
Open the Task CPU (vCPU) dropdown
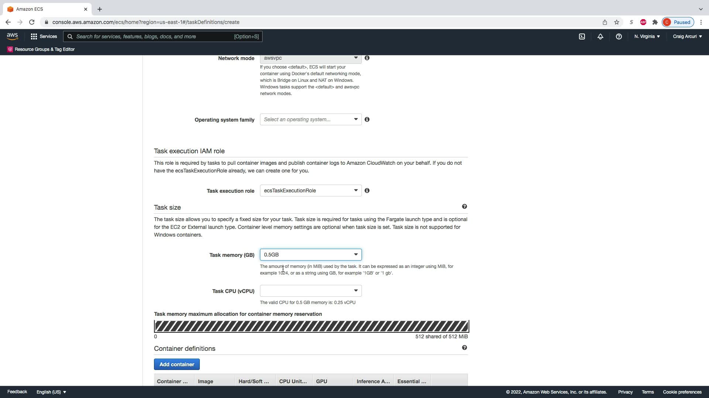(311, 291)
